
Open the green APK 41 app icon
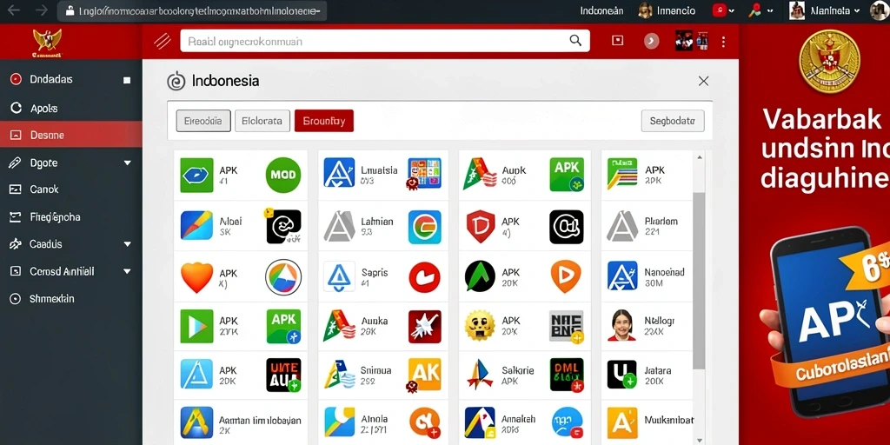click(196, 175)
